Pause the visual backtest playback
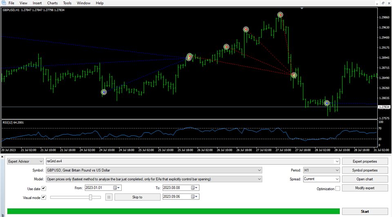Screen dimensions: 392x217 coord(109,197)
